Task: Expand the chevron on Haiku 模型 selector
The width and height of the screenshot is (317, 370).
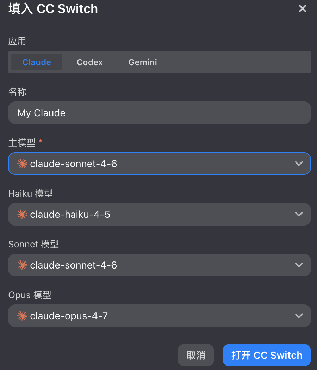Action: point(299,214)
